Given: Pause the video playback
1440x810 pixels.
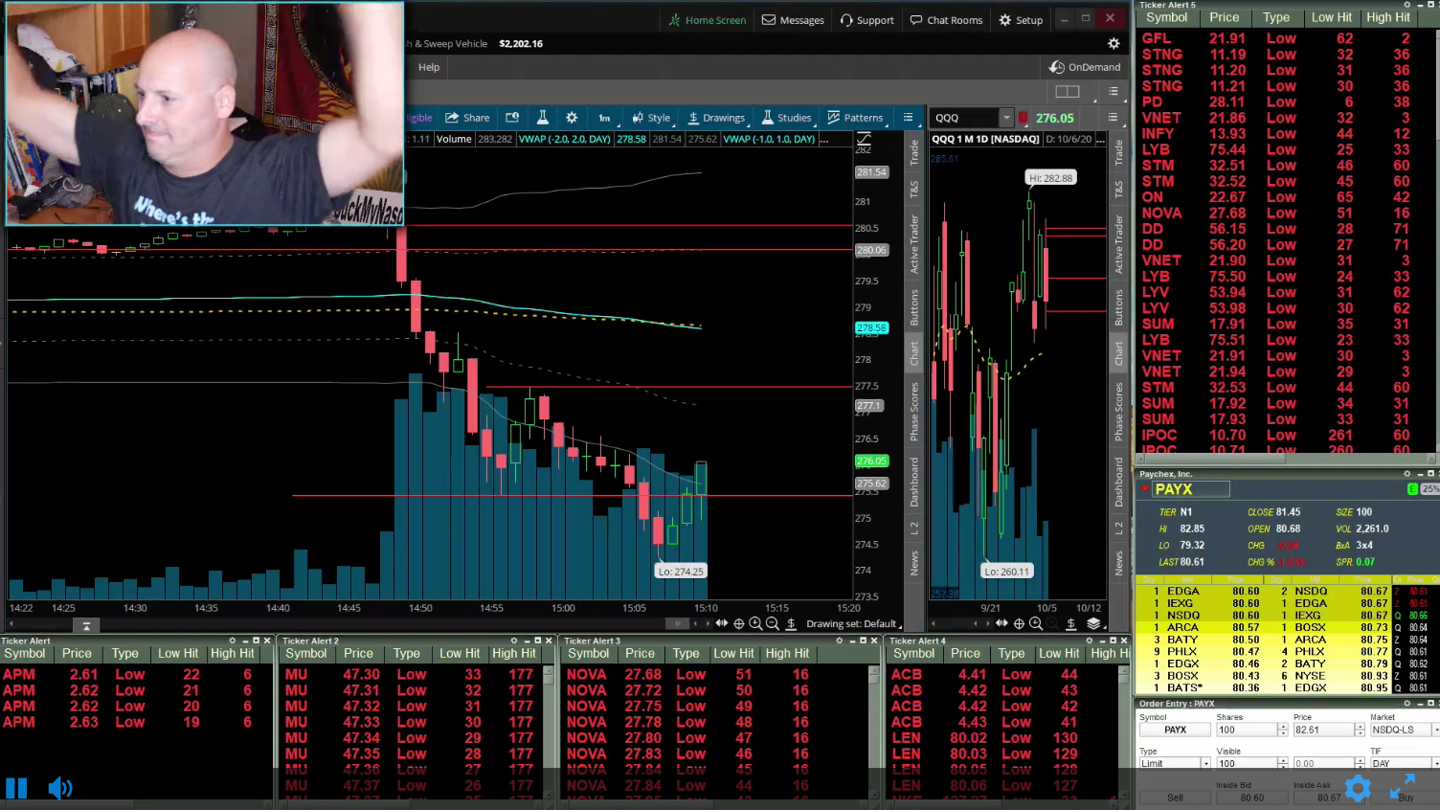Looking at the screenshot, I should [x=16, y=788].
